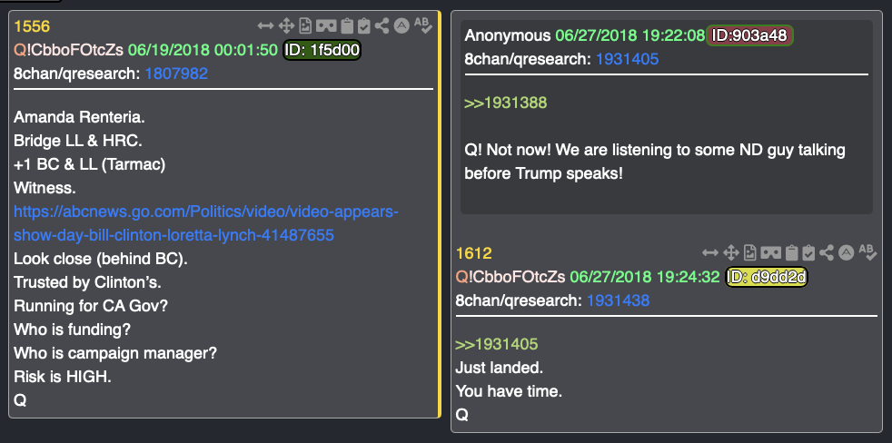Click the horizontal arrows icon on post 1556
Screen dimensions: 892x443
tap(265, 25)
